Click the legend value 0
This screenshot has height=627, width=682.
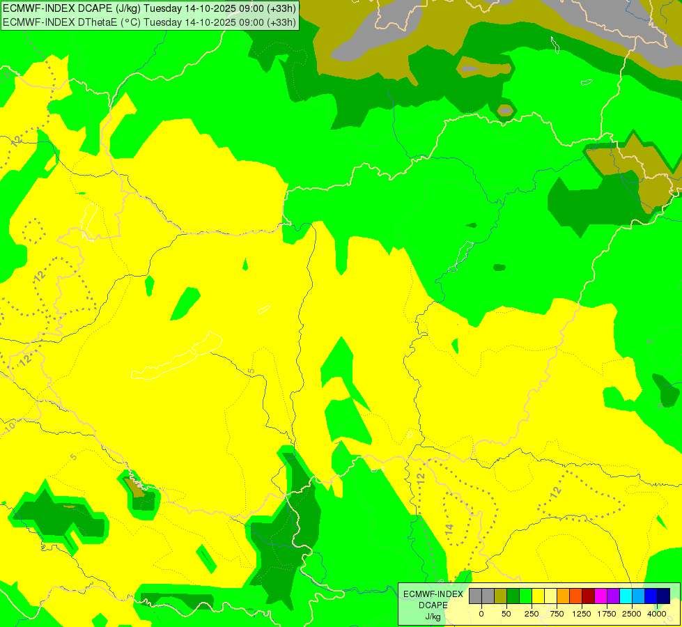point(481,614)
